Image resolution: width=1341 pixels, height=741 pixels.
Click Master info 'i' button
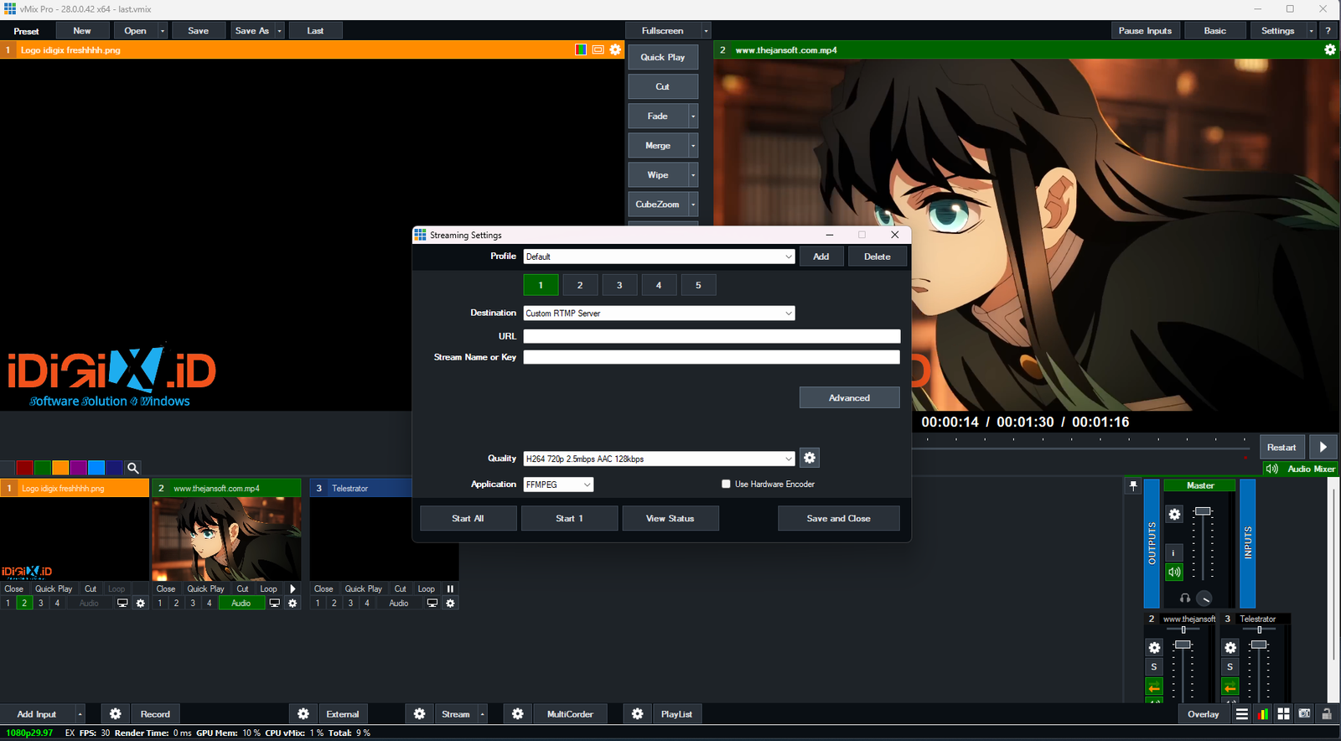[x=1173, y=552]
